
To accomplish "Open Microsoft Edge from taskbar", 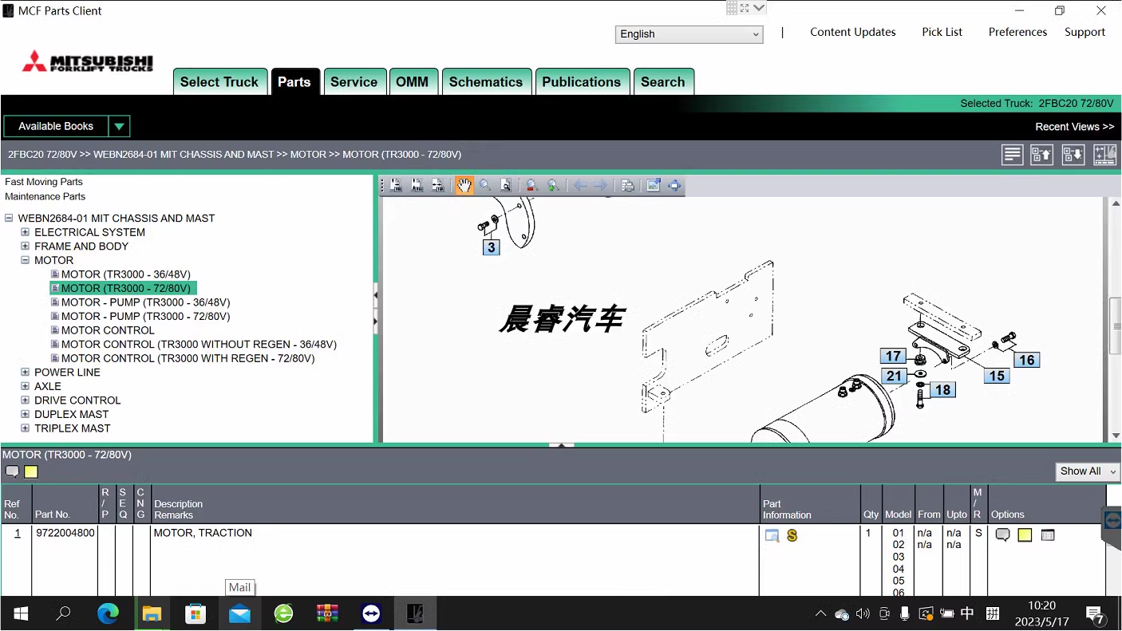I will 108,613.
